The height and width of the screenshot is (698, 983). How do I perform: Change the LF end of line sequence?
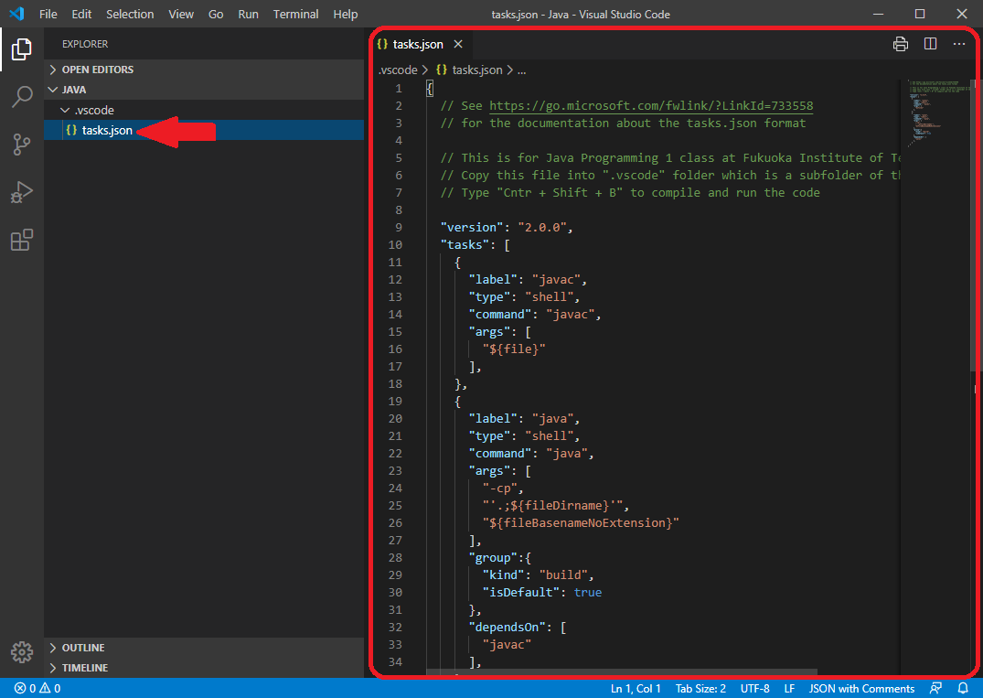point(789,688)
